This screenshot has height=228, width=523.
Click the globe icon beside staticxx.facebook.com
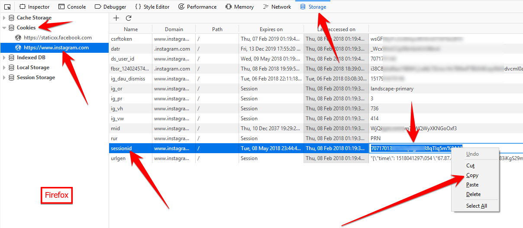(x=18, y=38)
